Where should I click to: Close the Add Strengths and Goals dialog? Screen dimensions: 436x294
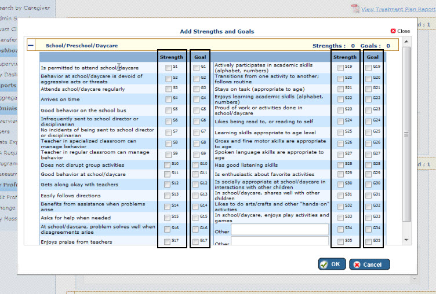pos(400,31)
